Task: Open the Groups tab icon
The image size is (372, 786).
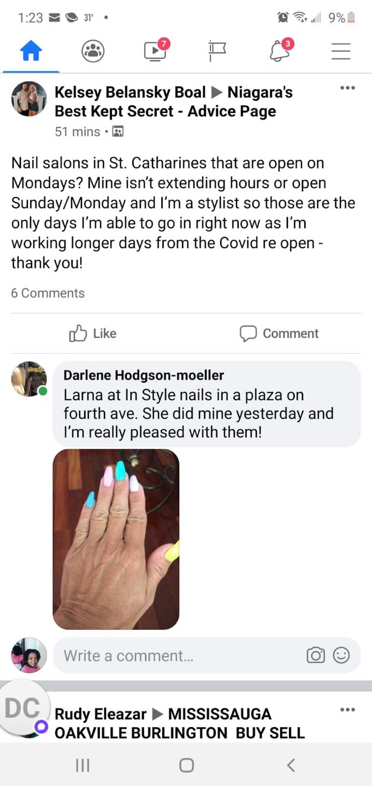Action: (93, 51)
